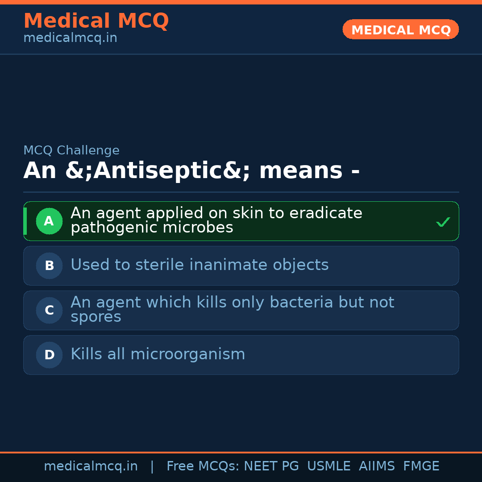Click the green checkmark on option A
Viewport: 482px width, 482px height.
443,222
